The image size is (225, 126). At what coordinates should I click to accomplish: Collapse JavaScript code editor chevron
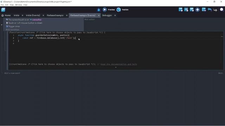116,68
